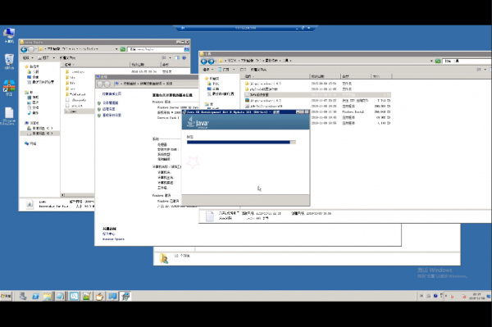Select highlighted text file row in right Explorer
This screenshot has width=492, height=327.
coord(317,95)
